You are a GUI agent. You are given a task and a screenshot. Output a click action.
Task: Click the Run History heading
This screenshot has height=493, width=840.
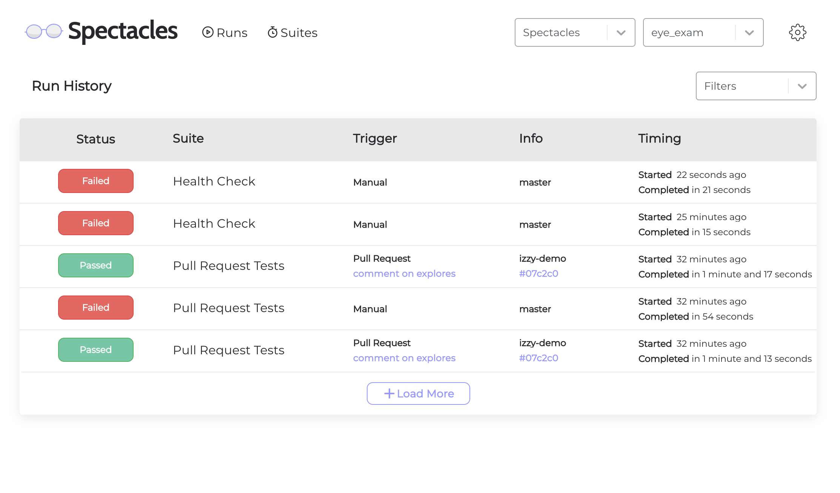click(72, 86)
